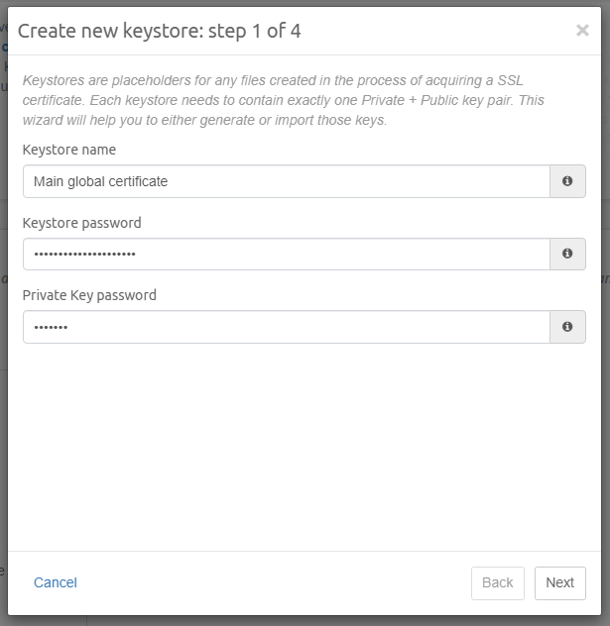Click the info icon beside Keystore name
Screen dimensions: 610x626
(x=567, y=181)
